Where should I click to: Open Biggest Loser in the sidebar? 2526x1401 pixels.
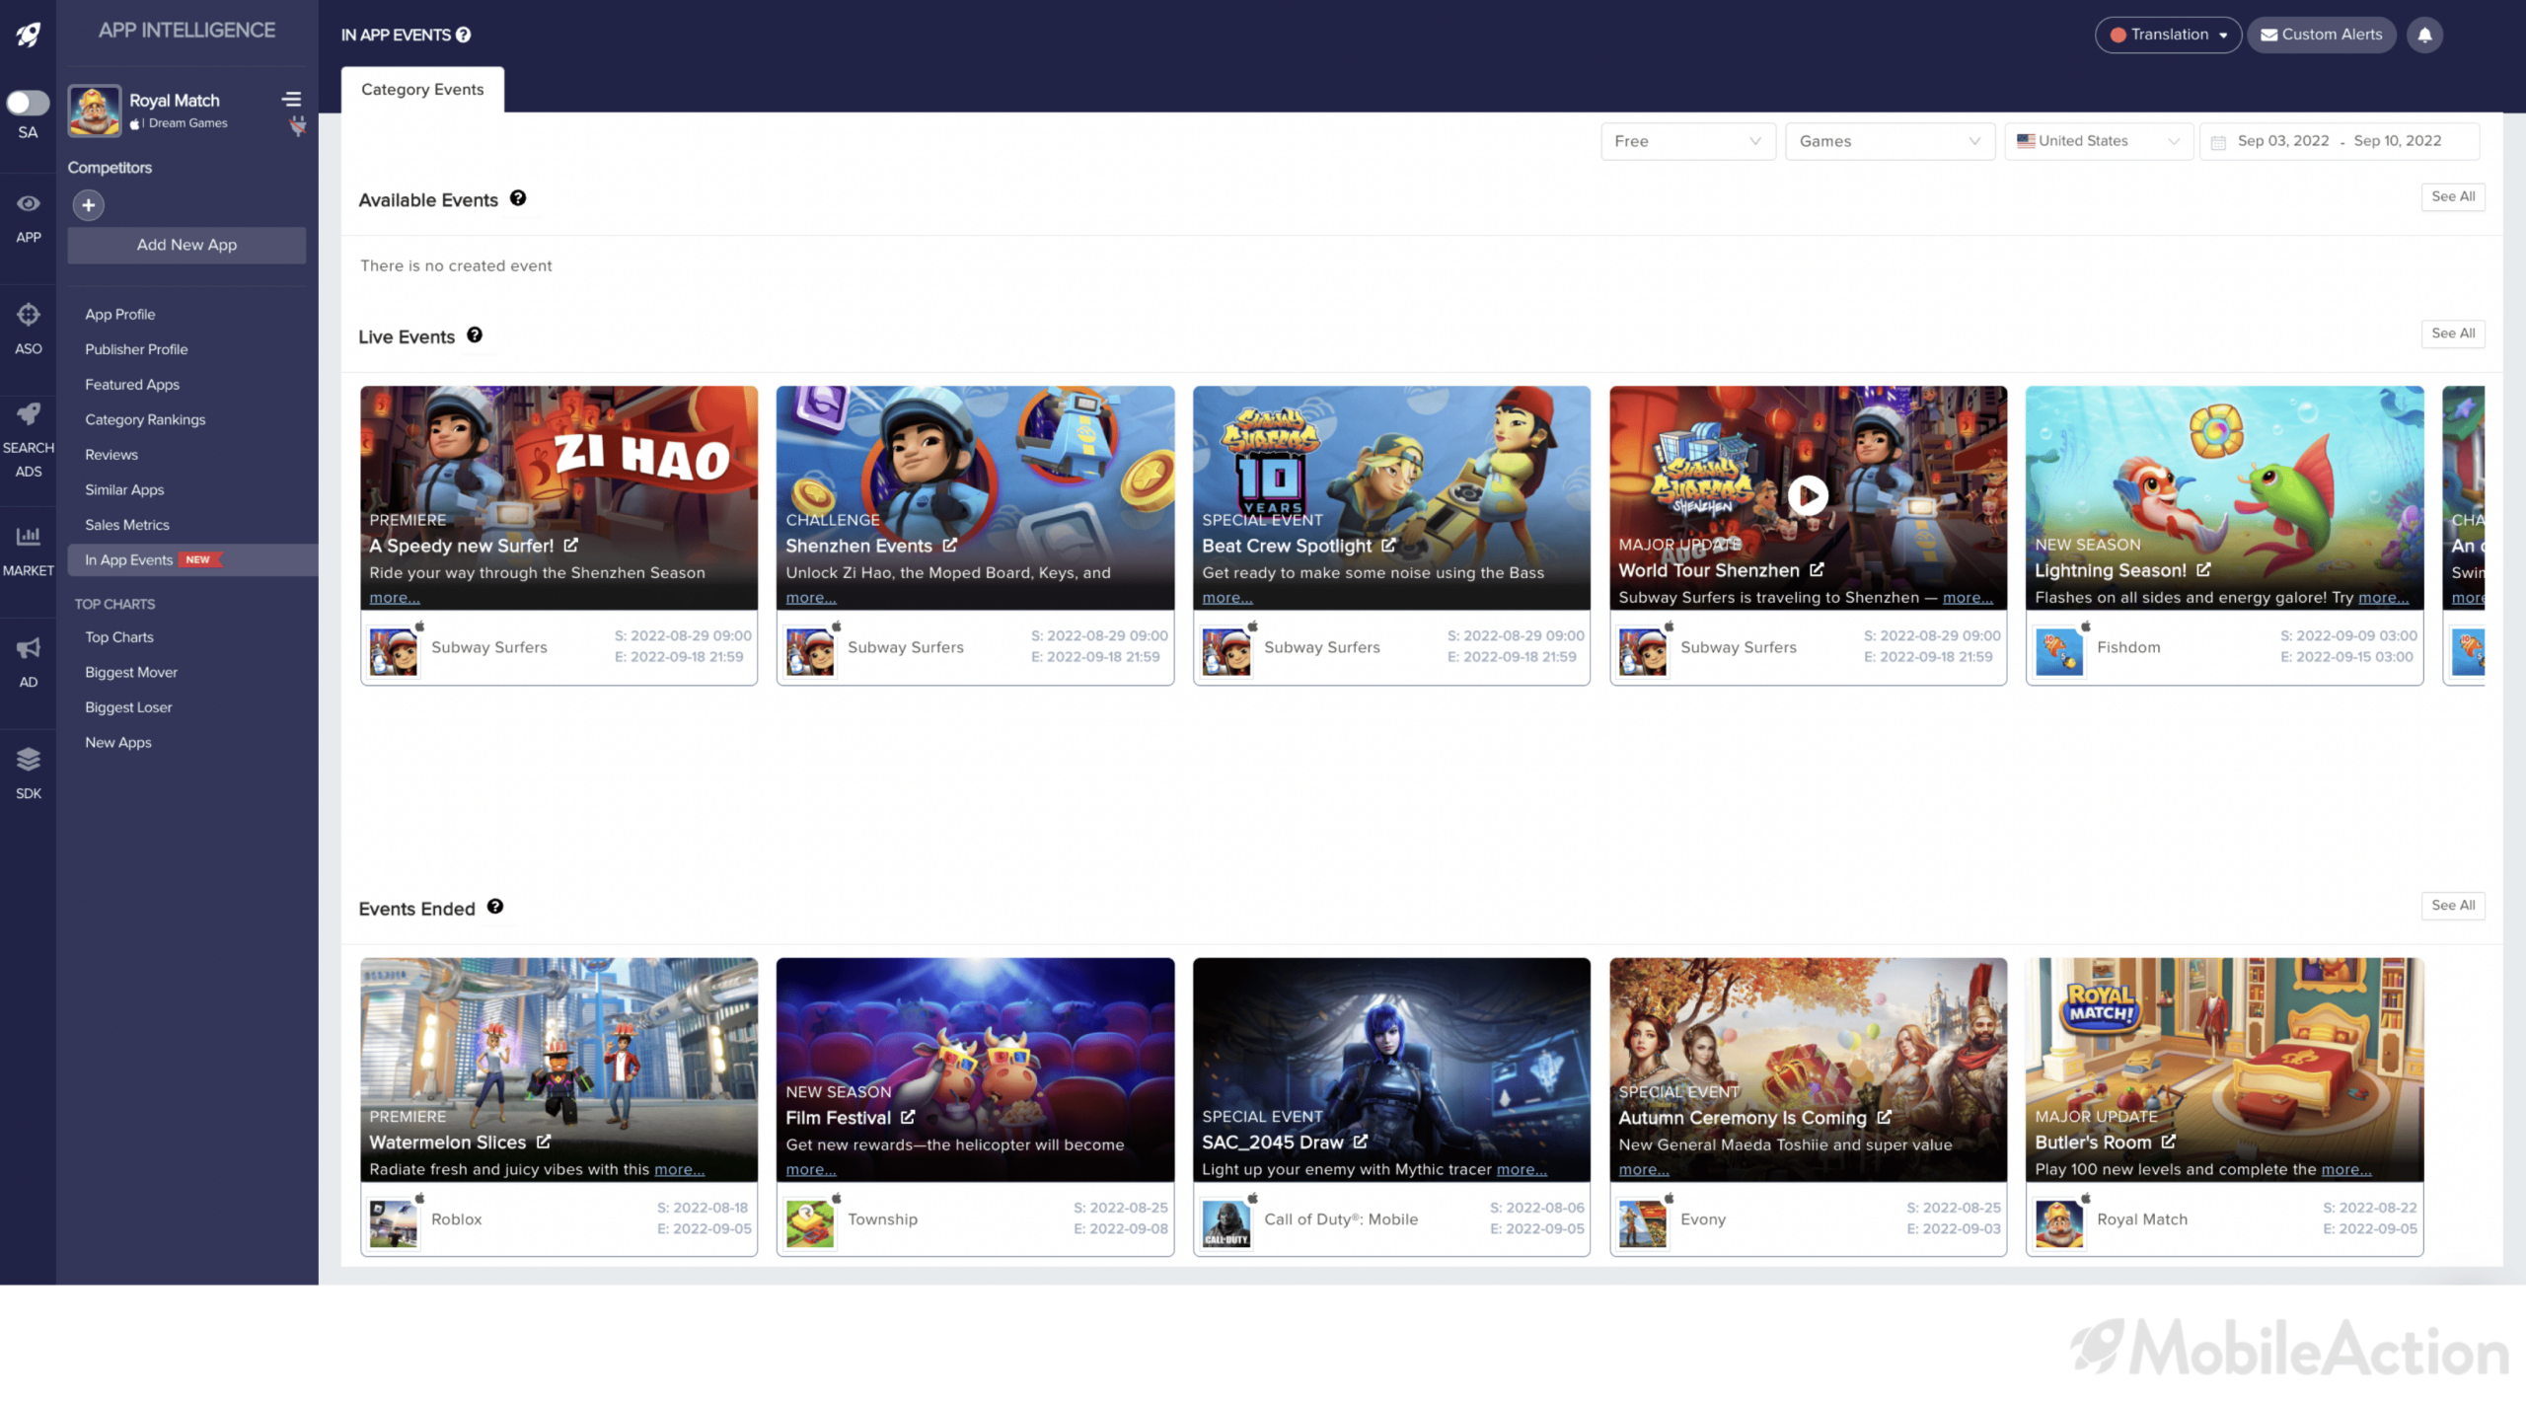click(128, 707)
